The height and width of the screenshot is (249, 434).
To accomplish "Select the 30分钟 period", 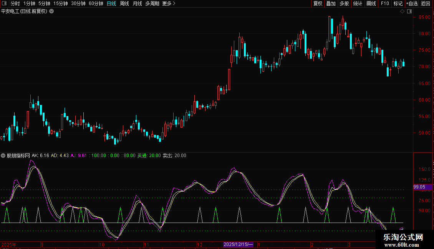I will (78, 3).
